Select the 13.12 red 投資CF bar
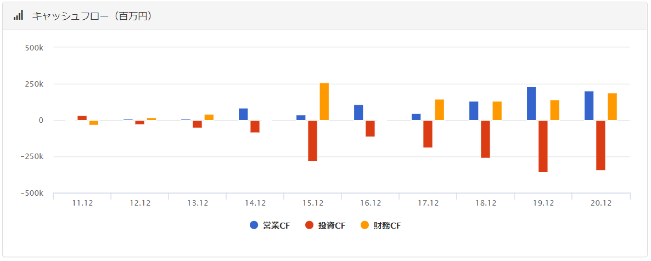This screenshot has height=261, width=651. tap(197, 124)
